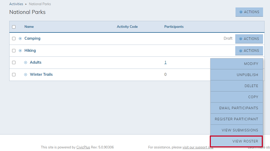Click gear icon beside Winter Trails

click(x=25, y=75)
